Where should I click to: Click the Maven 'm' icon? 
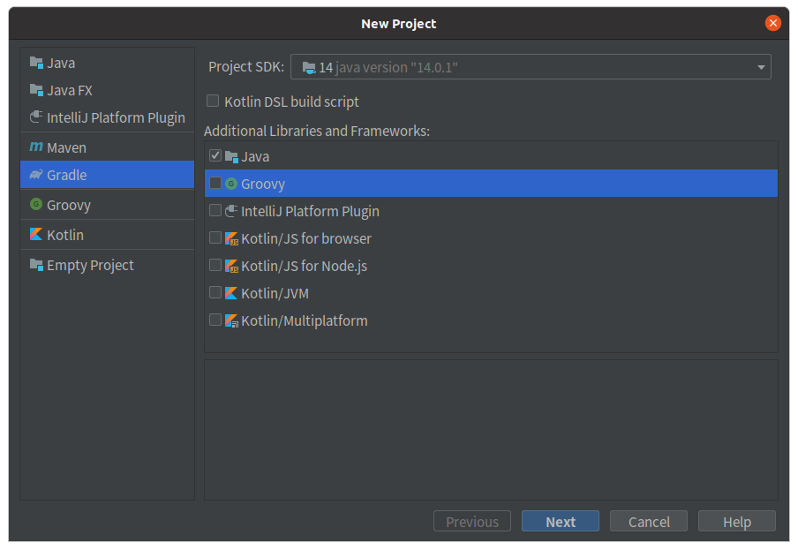point(36,147)
